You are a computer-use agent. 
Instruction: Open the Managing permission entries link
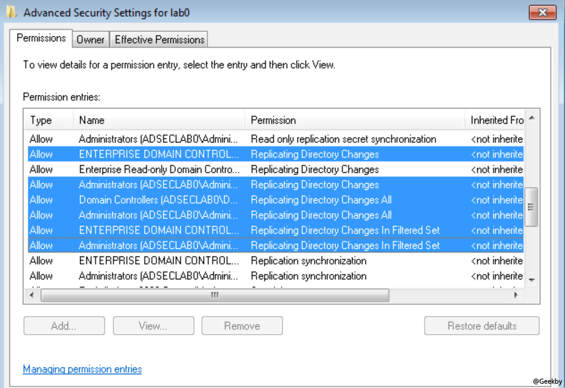click(x=82, y=369)
